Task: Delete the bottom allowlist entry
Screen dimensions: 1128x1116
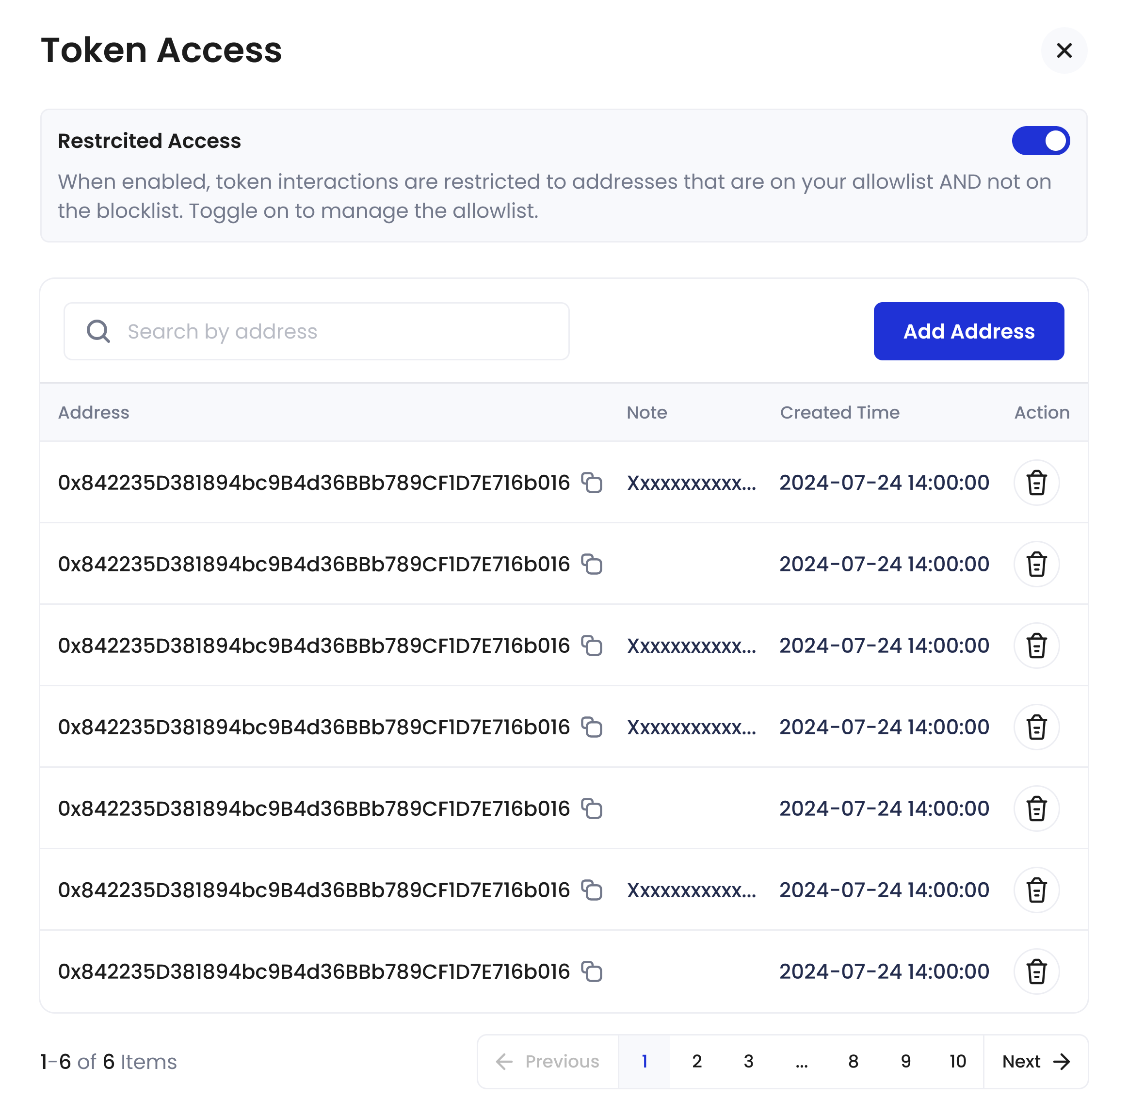Action: pos(1036,971)
